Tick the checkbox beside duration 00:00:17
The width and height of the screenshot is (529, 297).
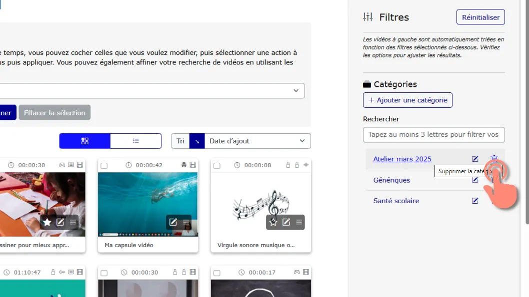pyautogui.click(x=217, y=273)
